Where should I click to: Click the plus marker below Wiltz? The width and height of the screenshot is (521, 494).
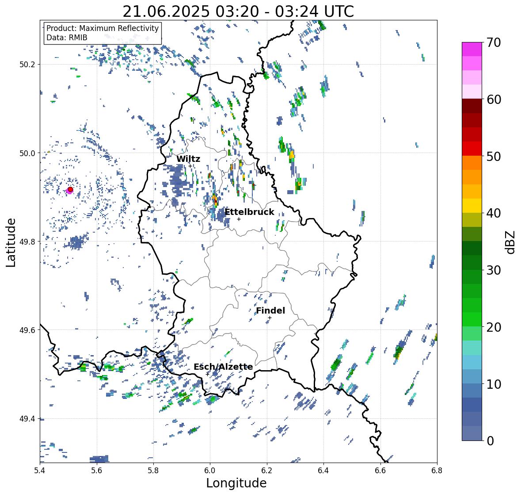coord(190,166)
